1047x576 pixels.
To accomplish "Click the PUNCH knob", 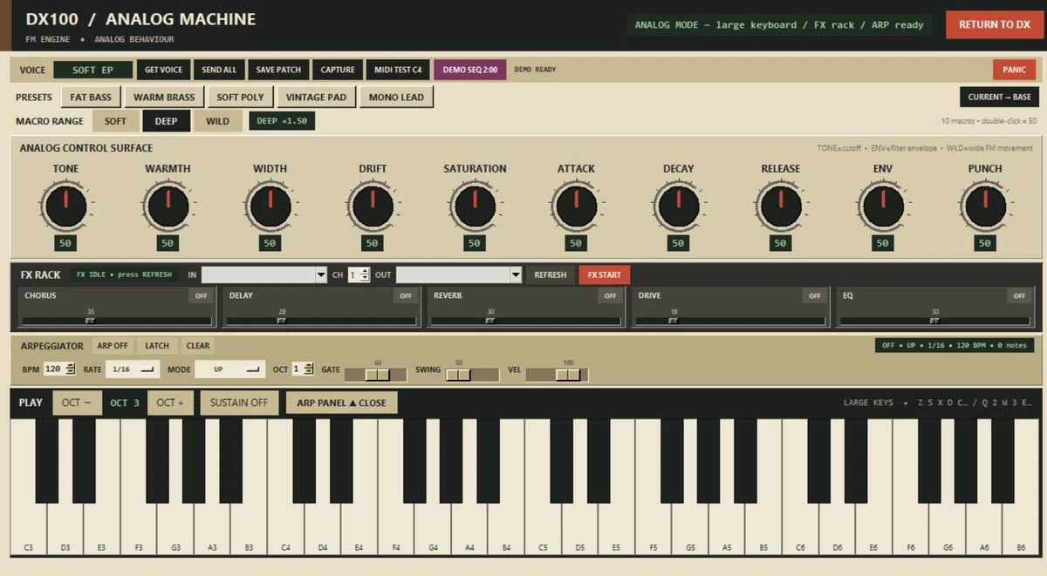I will tap(985, 207).
